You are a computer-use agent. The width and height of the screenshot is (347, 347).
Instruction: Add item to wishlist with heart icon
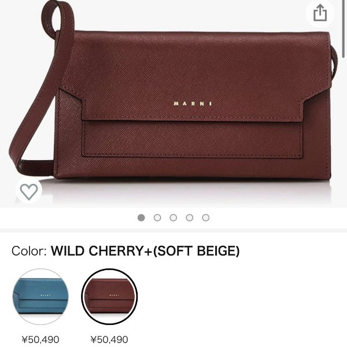[29, 191]
